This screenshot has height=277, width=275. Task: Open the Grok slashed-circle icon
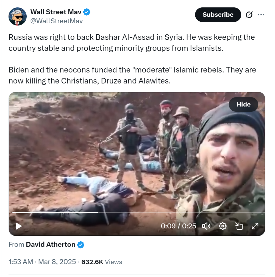point(249,15)
